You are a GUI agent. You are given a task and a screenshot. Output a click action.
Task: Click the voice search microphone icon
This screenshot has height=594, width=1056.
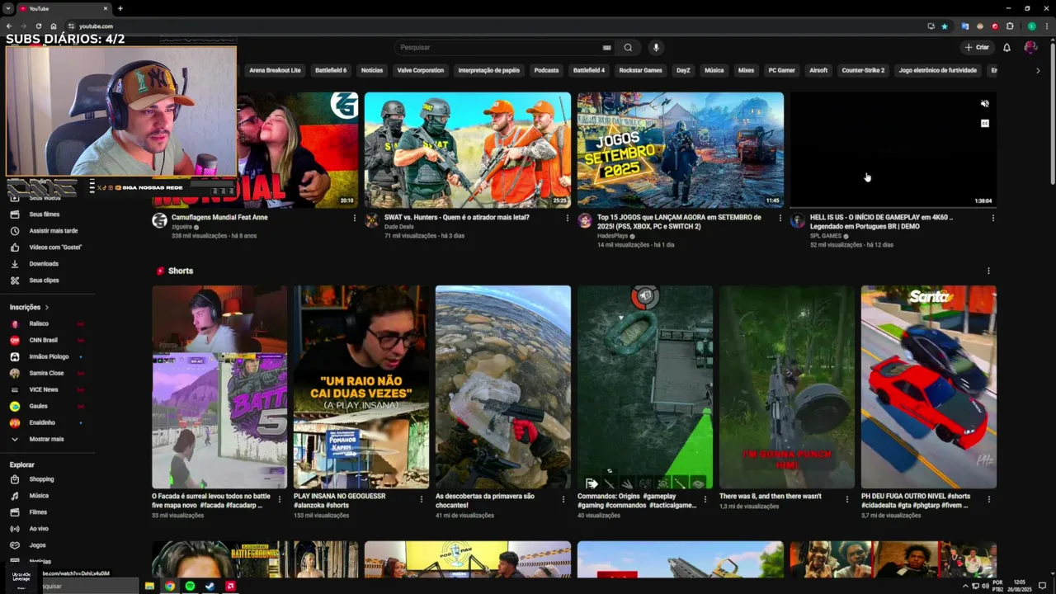[656, 47]
